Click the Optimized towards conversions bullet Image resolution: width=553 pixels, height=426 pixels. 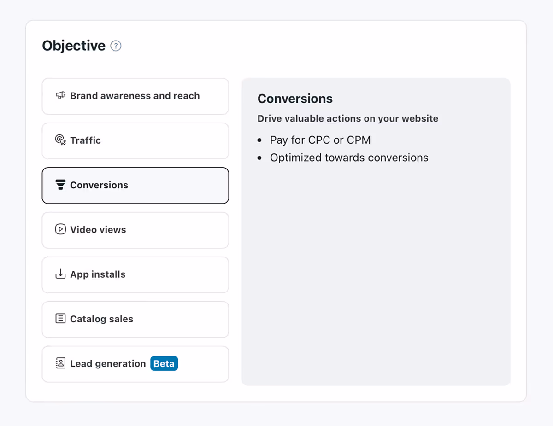coord(349,157)
